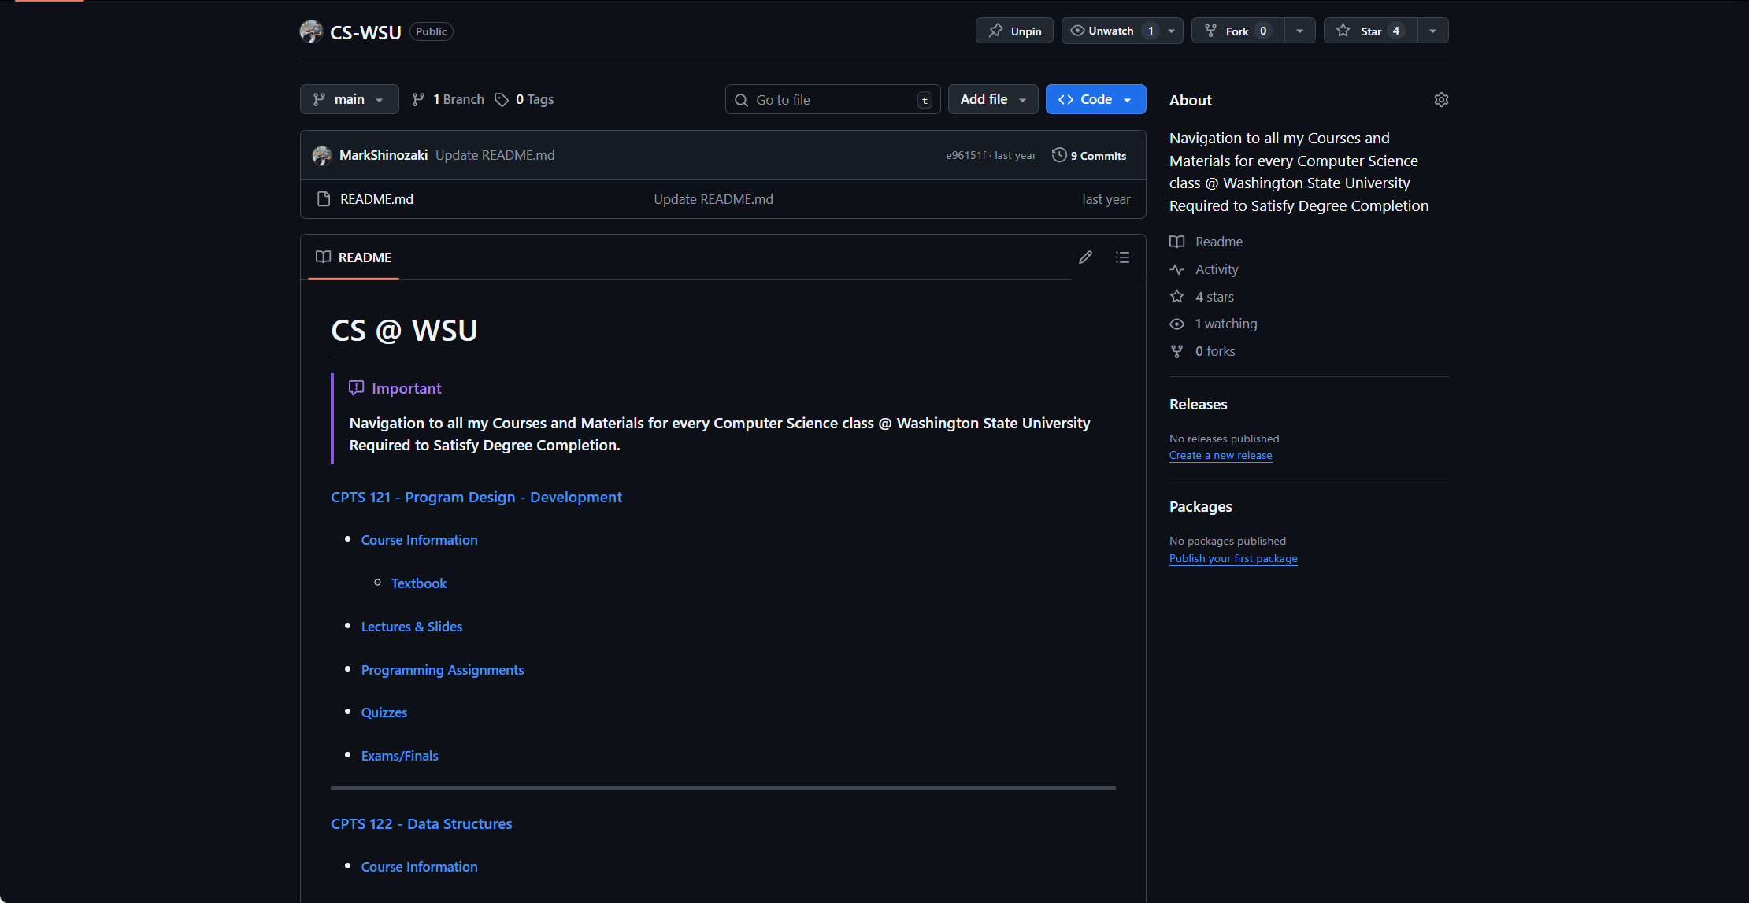Open the Activity item in About
This screenshot has width=1749, height=903.
[x=1216, y=269]
